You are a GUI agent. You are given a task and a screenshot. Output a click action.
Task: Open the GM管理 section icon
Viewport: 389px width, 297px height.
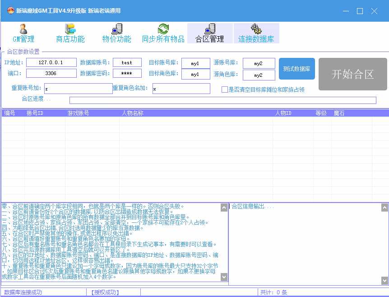pos(23,33)
